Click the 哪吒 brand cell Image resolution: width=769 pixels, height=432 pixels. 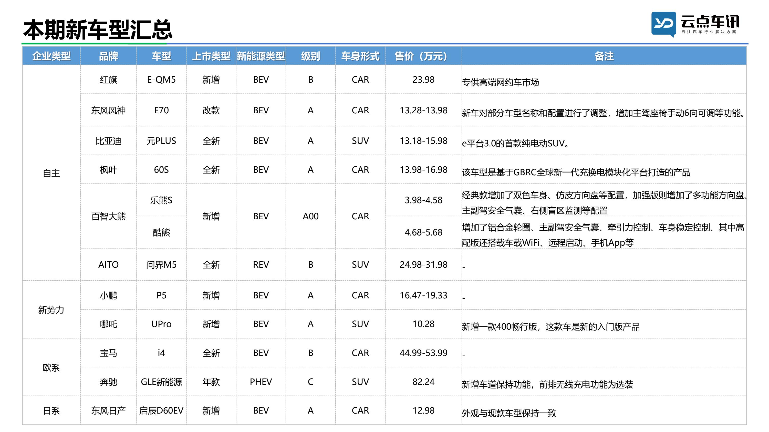click(108, 324)
